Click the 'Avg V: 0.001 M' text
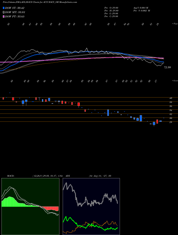The height and width of the screenshot is (235, 178). pos(141,8)
